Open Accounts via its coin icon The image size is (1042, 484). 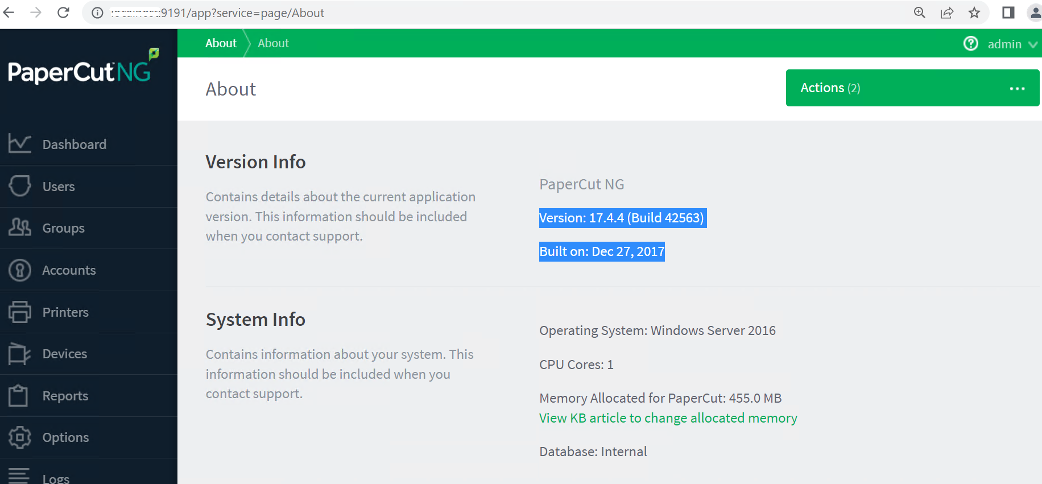click(20, 270)
